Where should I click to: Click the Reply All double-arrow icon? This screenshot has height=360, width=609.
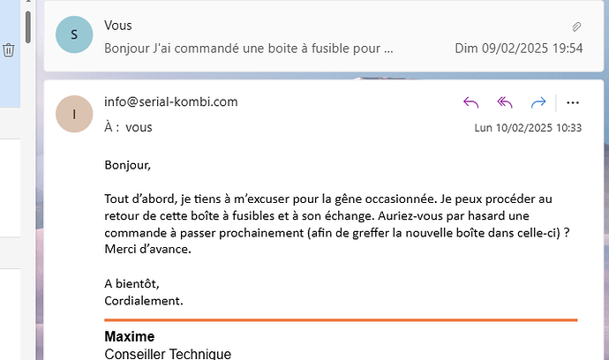[505, 103]
